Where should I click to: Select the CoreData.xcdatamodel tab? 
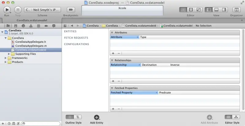point(32,20)
